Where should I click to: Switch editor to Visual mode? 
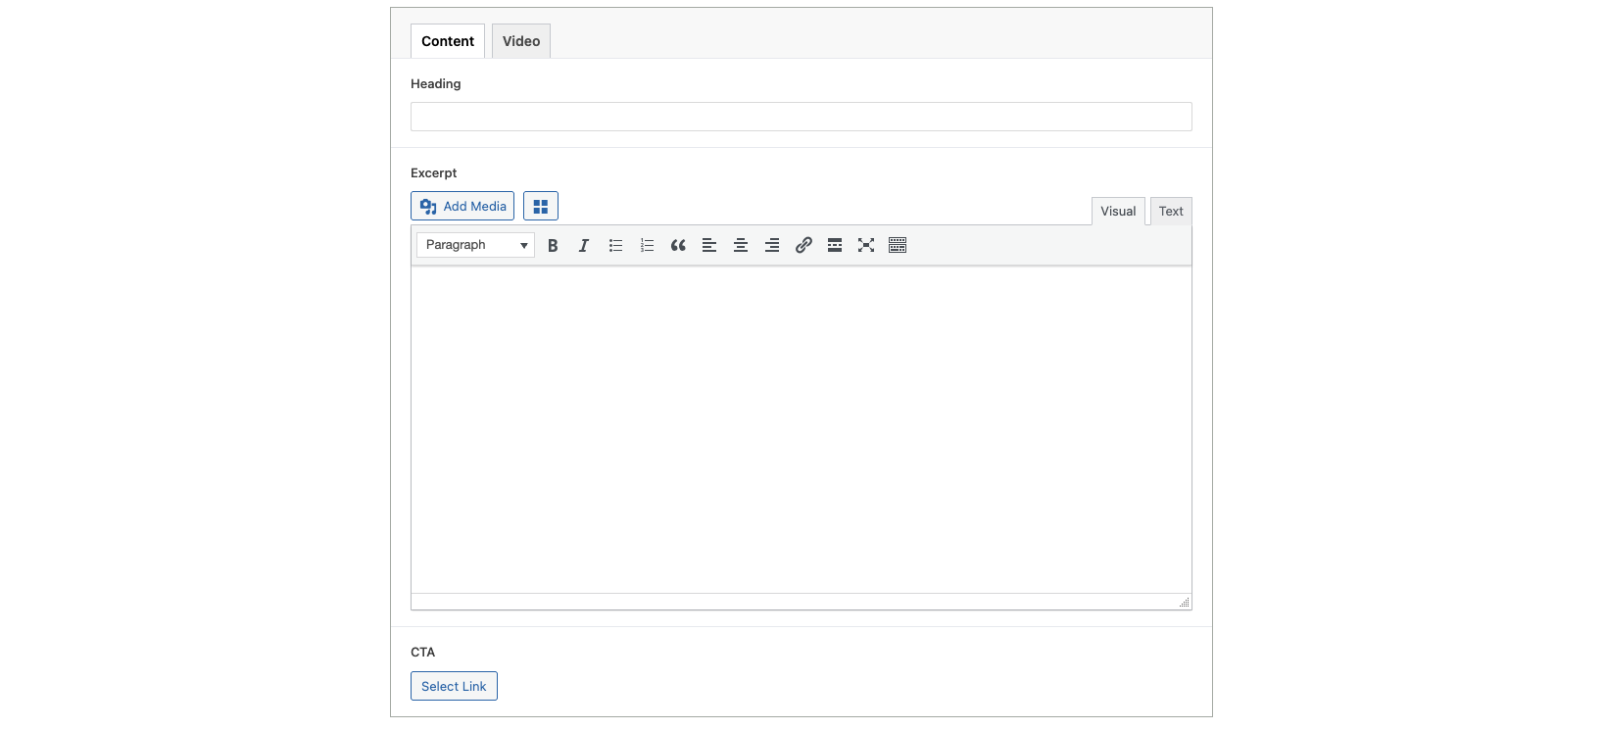point(1118,212)
